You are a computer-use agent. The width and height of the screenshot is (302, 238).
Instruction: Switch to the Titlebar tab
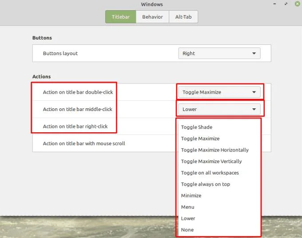click(120, 17)
